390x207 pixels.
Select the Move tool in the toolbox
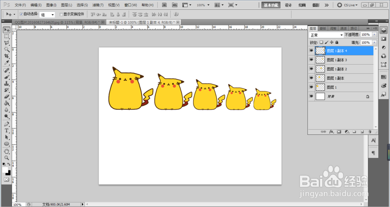(x=7, y=30)
